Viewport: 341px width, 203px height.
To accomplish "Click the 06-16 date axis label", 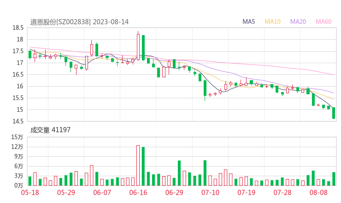I will (138, 192).
